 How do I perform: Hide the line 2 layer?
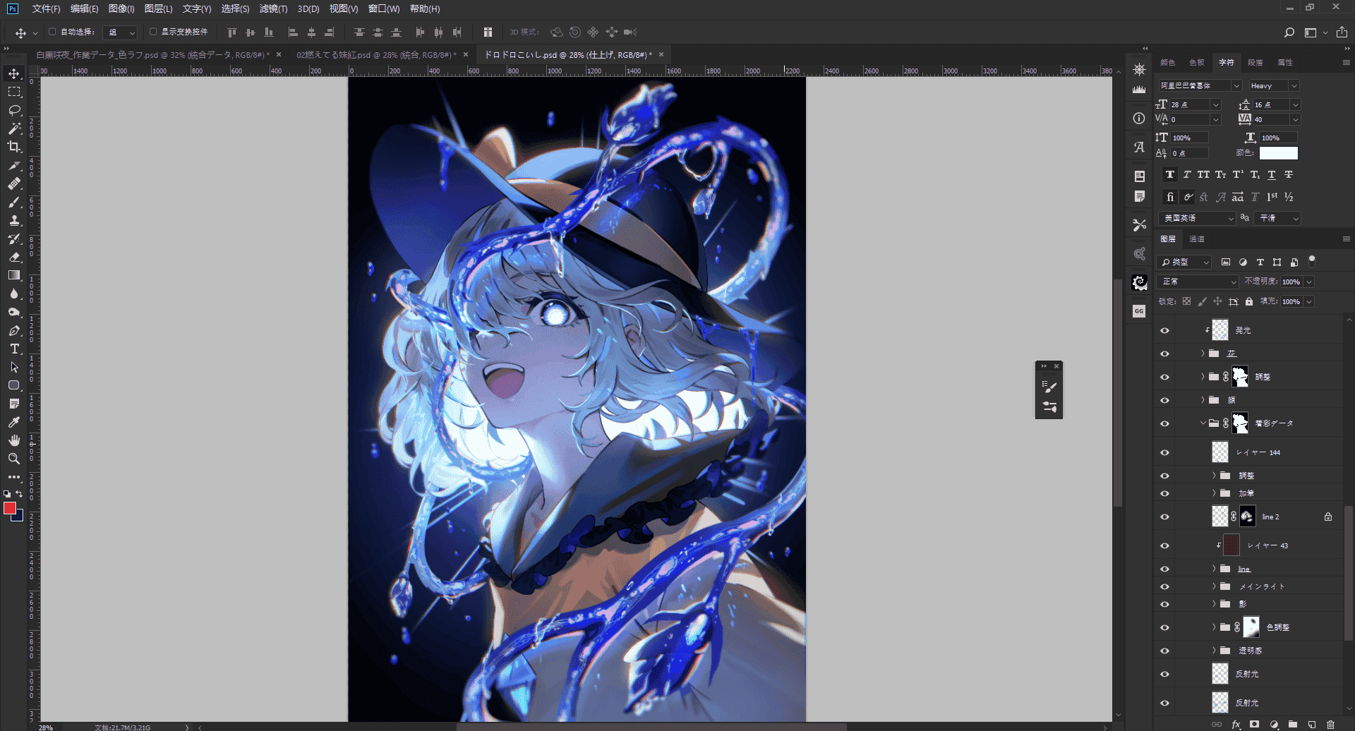[x=1164, y=516]
